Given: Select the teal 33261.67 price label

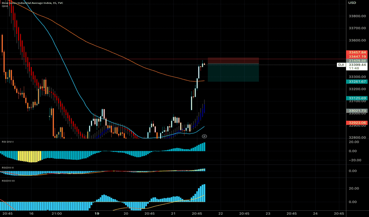Looking at the screenshot, I should click(357, 81).
